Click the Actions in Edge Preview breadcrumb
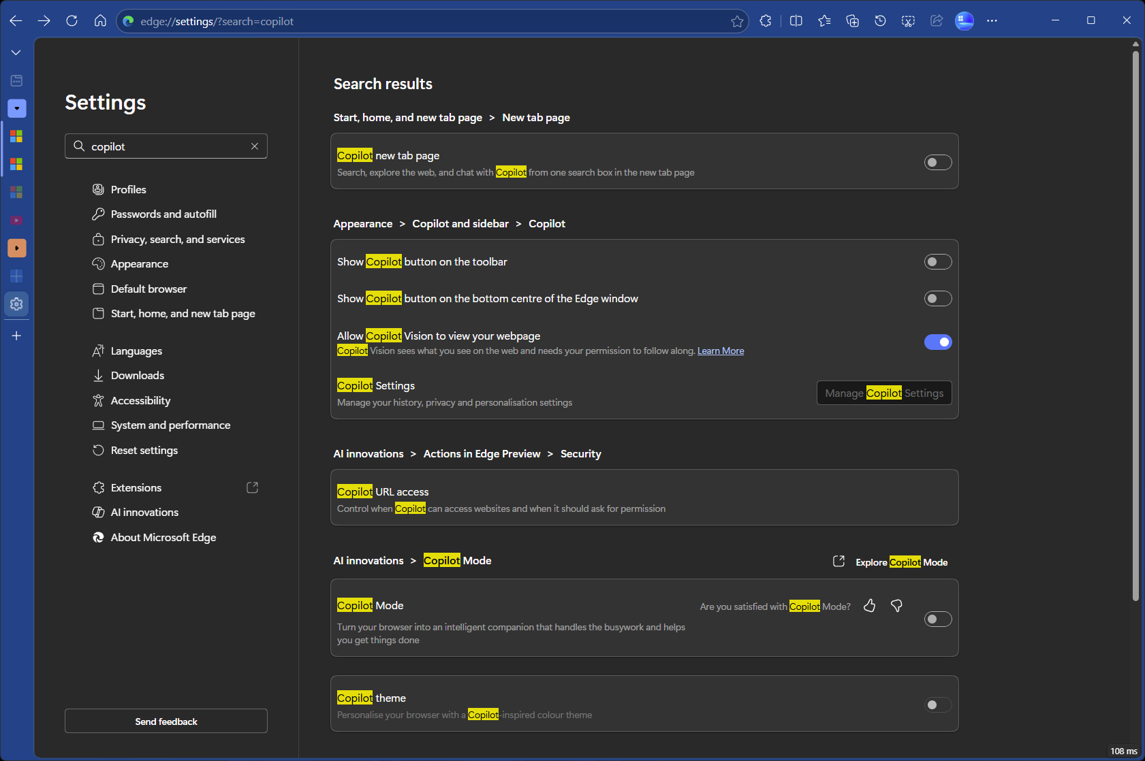 point(482,454)
